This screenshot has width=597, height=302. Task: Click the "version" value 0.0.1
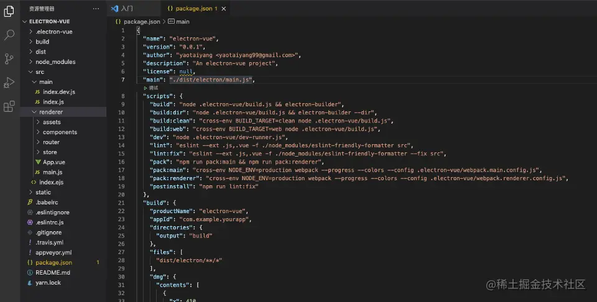[192, 47]
